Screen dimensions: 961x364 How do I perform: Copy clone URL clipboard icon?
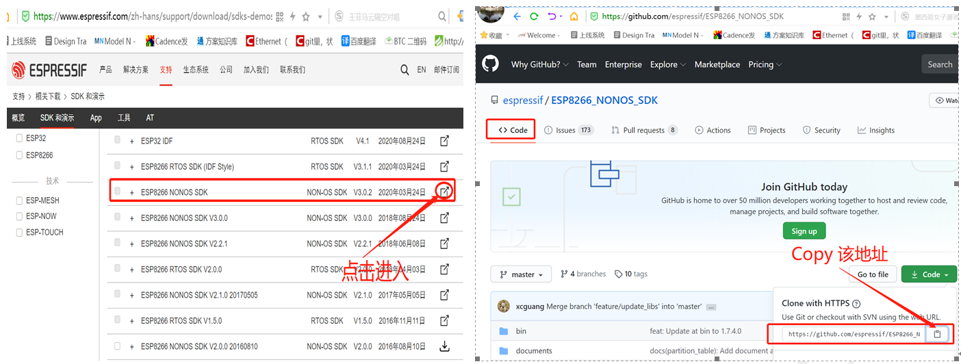(x=938, y=334)
